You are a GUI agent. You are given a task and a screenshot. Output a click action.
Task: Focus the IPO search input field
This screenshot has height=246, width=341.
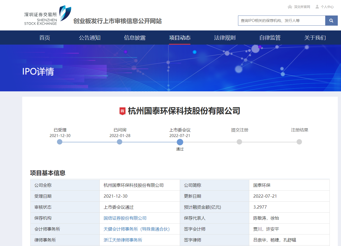[x=282, y=21]
